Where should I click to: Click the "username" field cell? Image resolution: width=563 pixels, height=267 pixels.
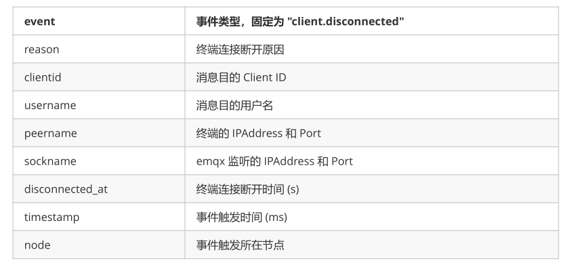pos(99,105)
